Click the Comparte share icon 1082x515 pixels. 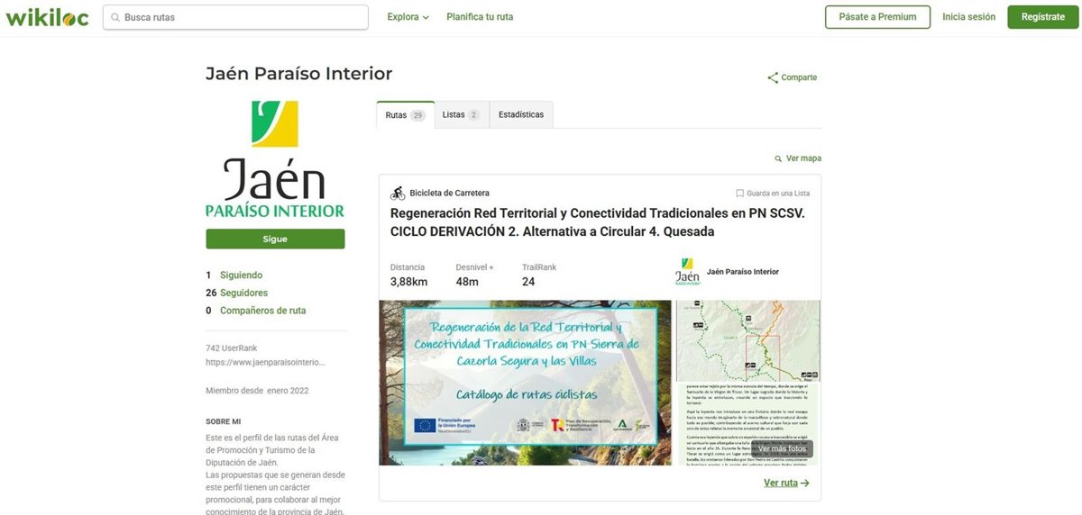pyautogui.click(x=773, y=78)
